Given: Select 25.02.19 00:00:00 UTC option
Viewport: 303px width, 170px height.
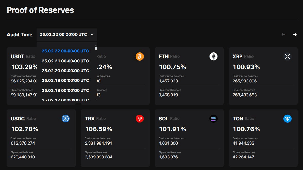Looking at the screenshot, I should [x=65, y=80].
